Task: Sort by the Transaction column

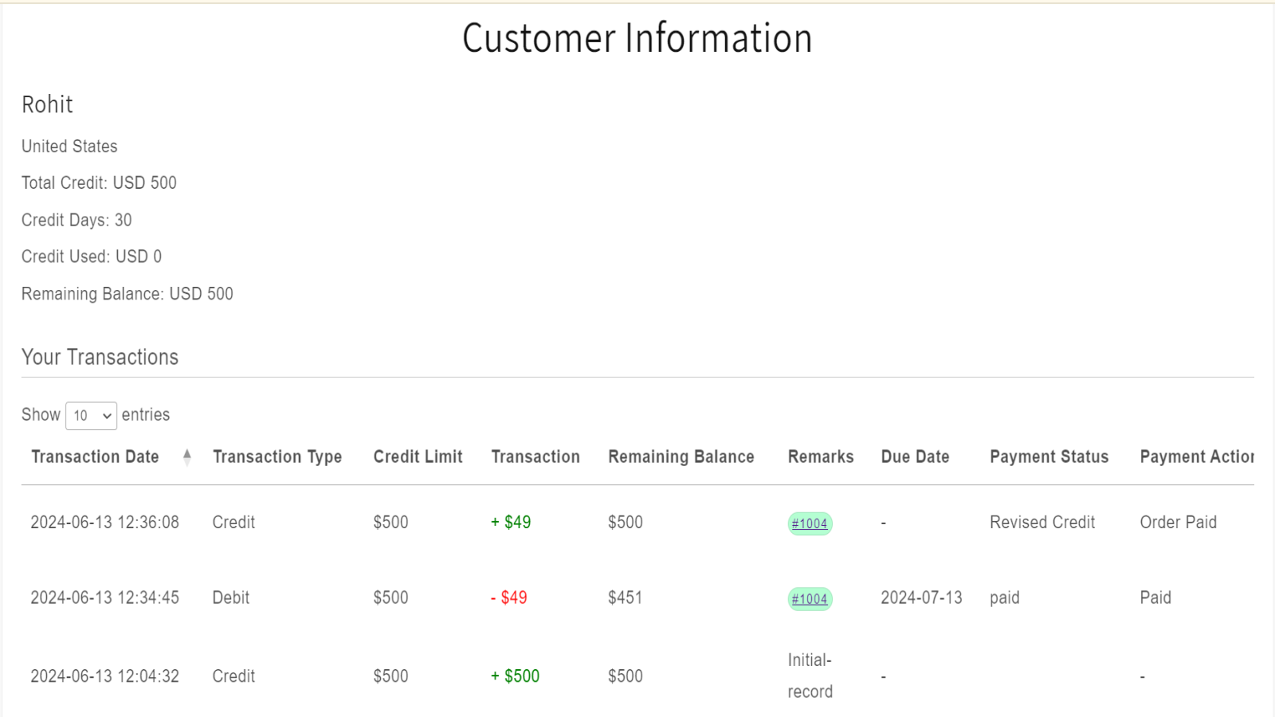Action: click(535, 456)
